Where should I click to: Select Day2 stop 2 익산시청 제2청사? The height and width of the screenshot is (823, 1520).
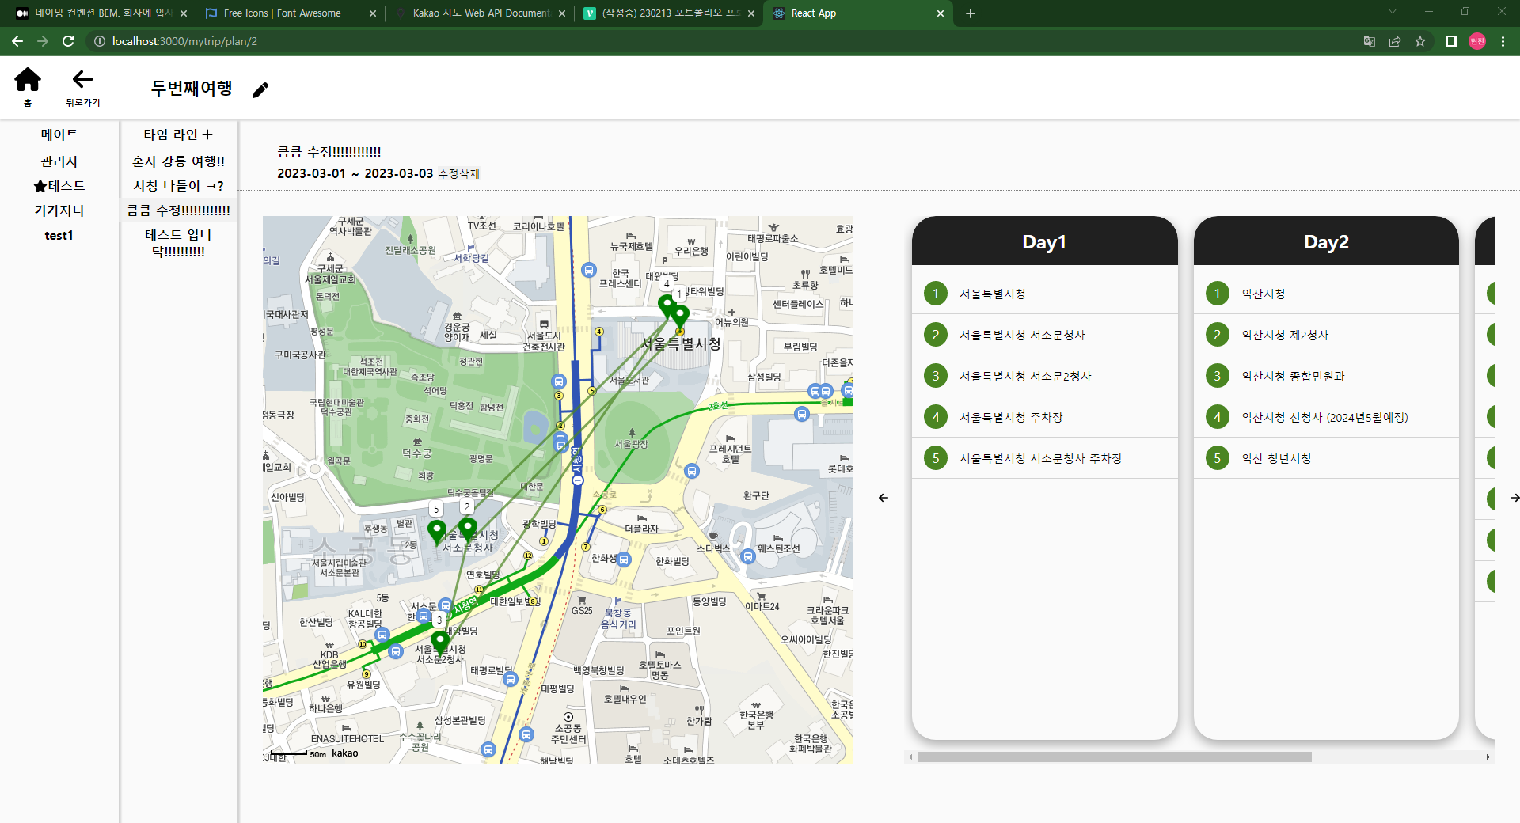point(1326,335)
